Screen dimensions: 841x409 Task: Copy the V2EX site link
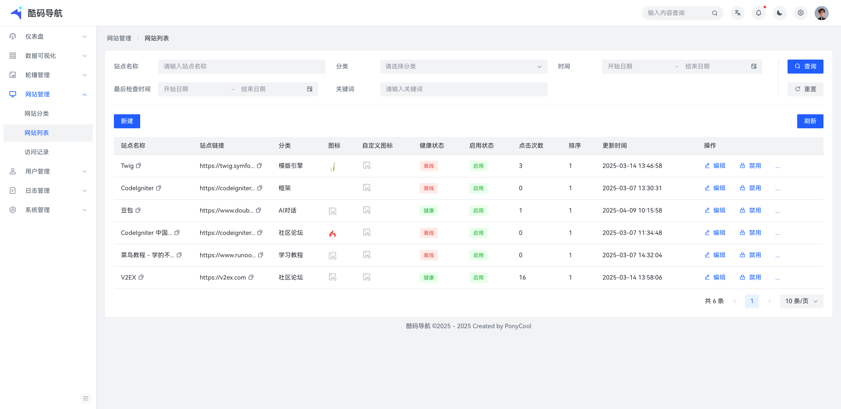[251, 278]
